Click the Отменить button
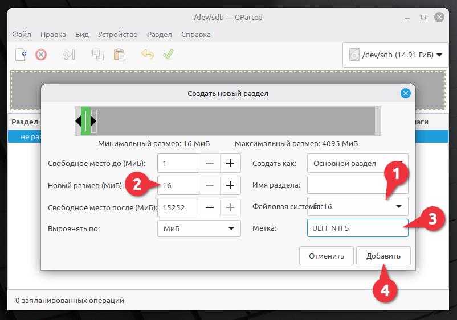This screenshot has width=457, height=320. 327,256
